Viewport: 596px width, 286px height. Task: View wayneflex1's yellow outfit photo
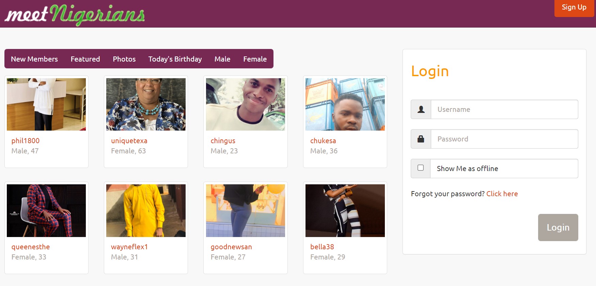pos(146,211)
